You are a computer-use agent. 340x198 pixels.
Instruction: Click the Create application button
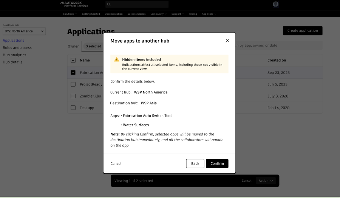click(302, 30)
